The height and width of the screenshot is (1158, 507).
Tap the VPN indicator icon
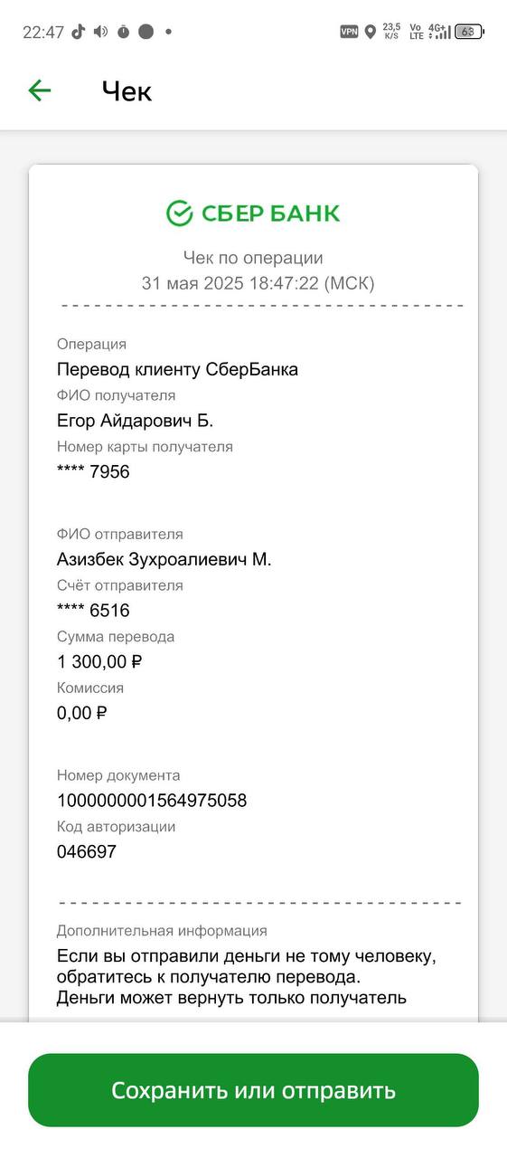coord(349,32)
